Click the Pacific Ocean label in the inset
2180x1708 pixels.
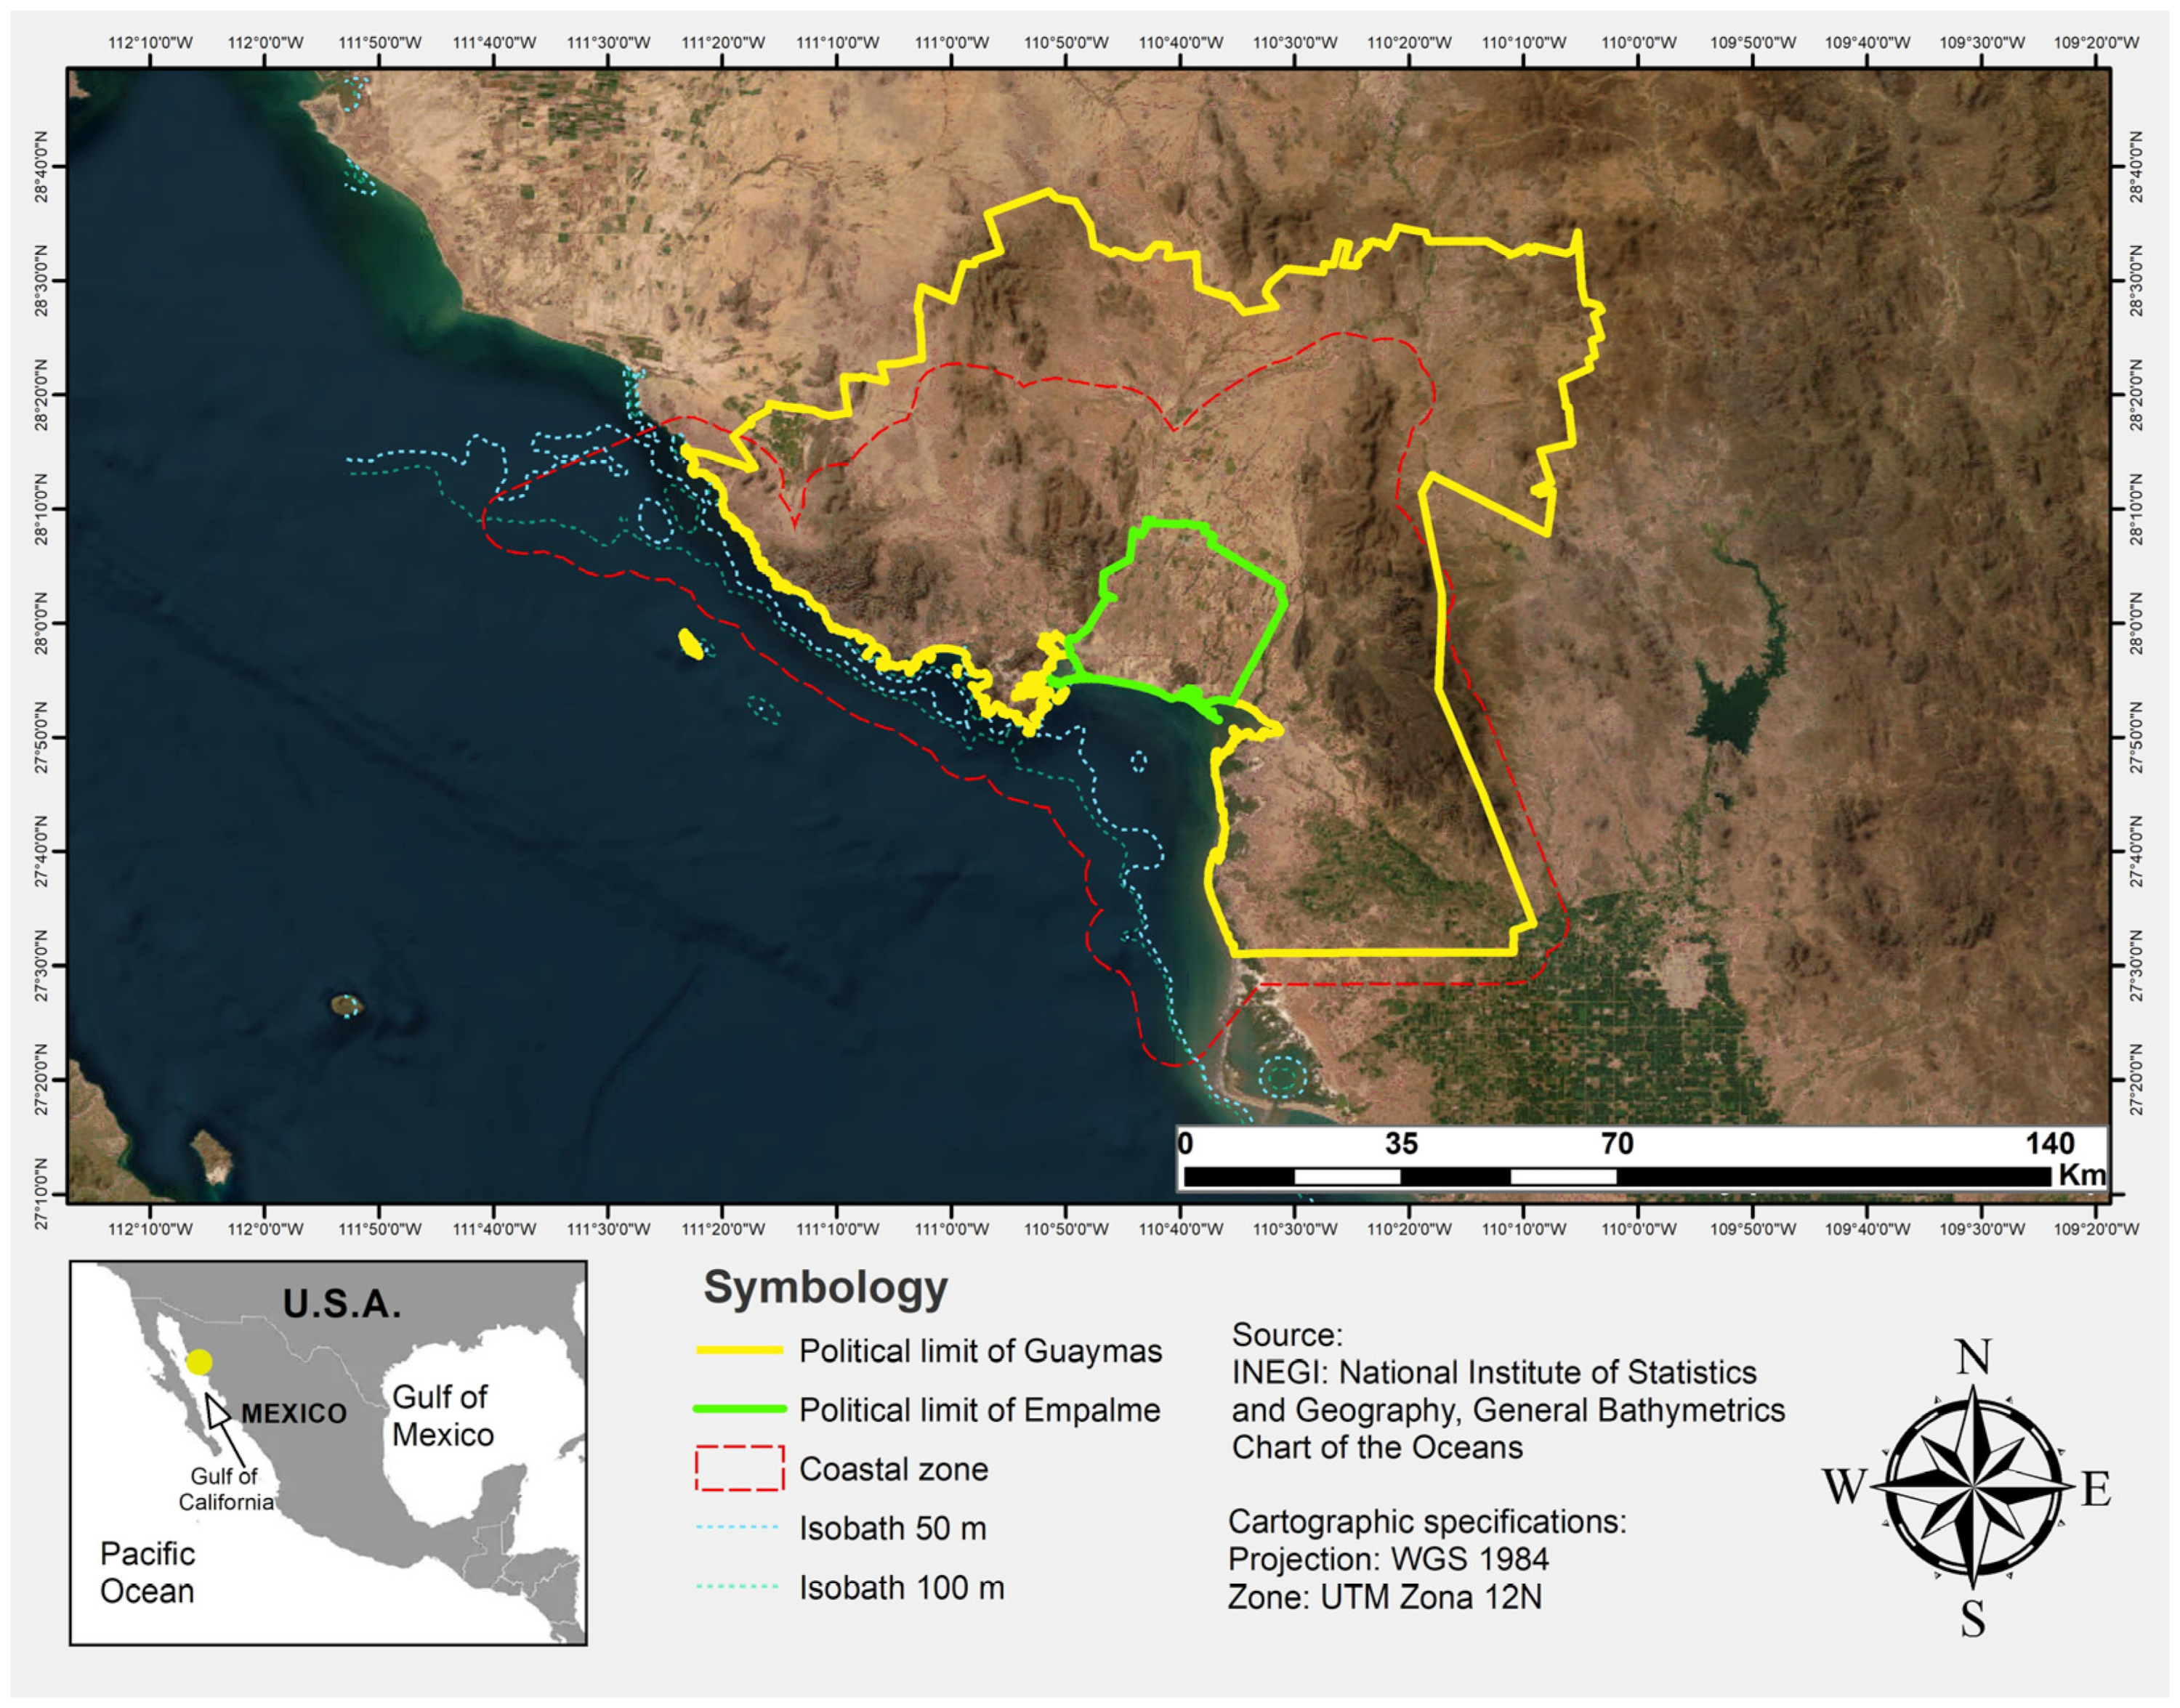pos(147,1572)
